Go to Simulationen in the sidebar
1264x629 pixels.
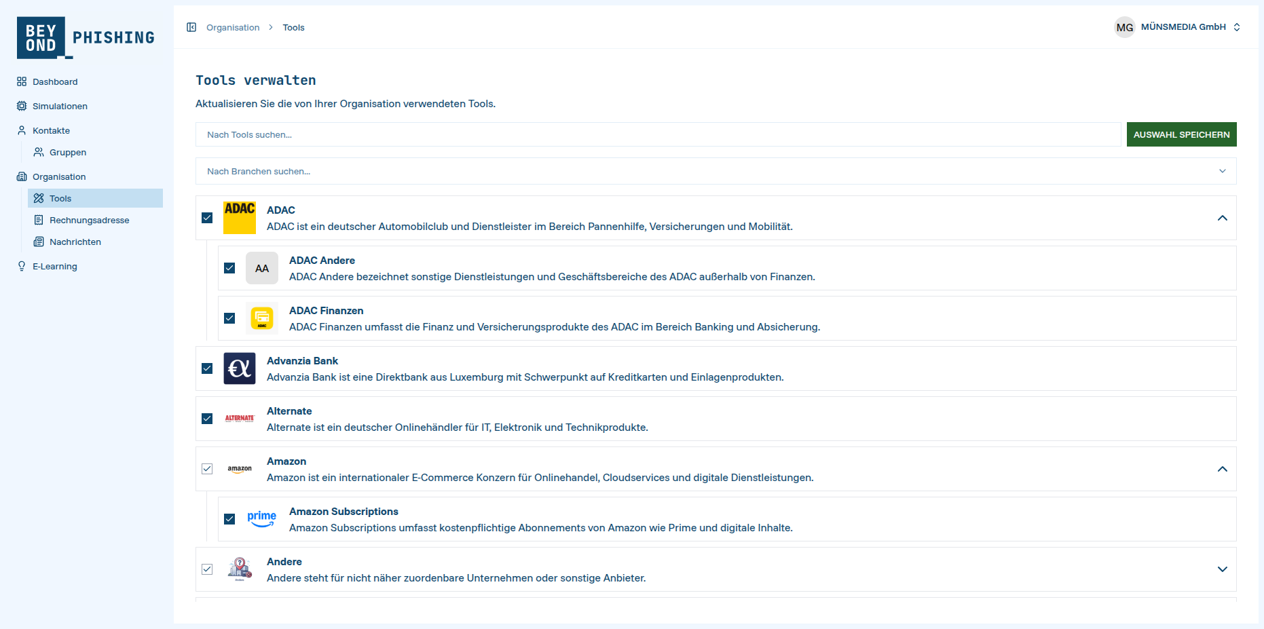click(x=60, y=106)
